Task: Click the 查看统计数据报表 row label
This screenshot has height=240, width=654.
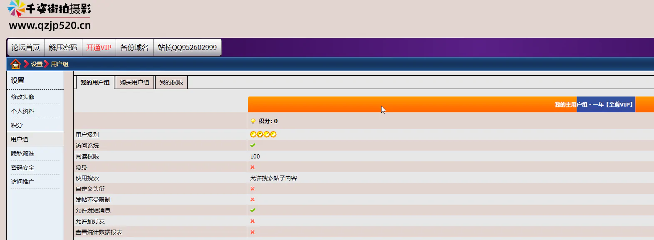Action: (99, 232)
